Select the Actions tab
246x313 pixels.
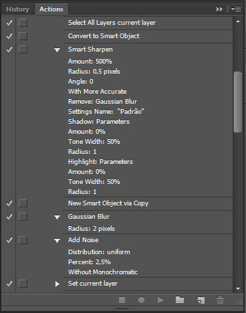[x=51, y=9]
